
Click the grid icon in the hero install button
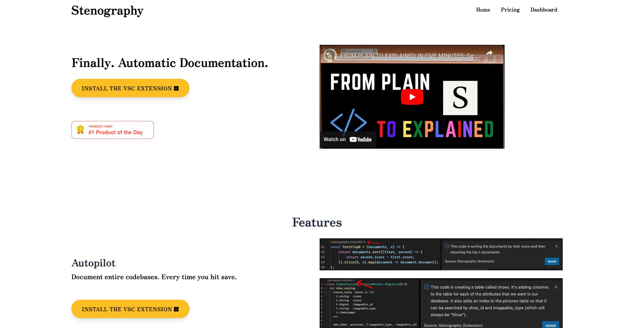tap(176, 88)
